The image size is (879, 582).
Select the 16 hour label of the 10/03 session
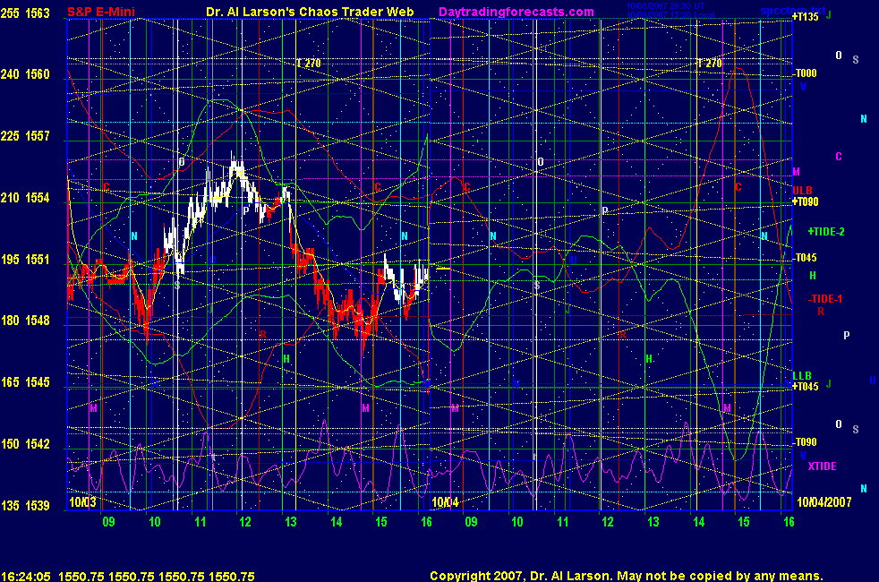[426, 522]
